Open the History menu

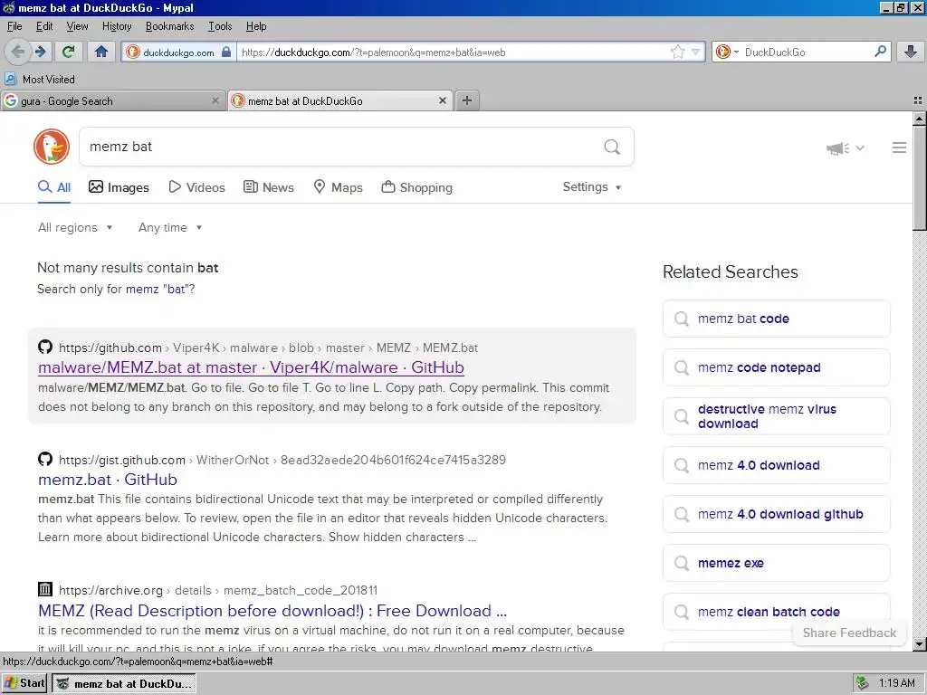[117, 26]
